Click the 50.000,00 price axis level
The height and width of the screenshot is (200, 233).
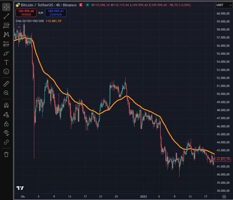click(223, 94)
